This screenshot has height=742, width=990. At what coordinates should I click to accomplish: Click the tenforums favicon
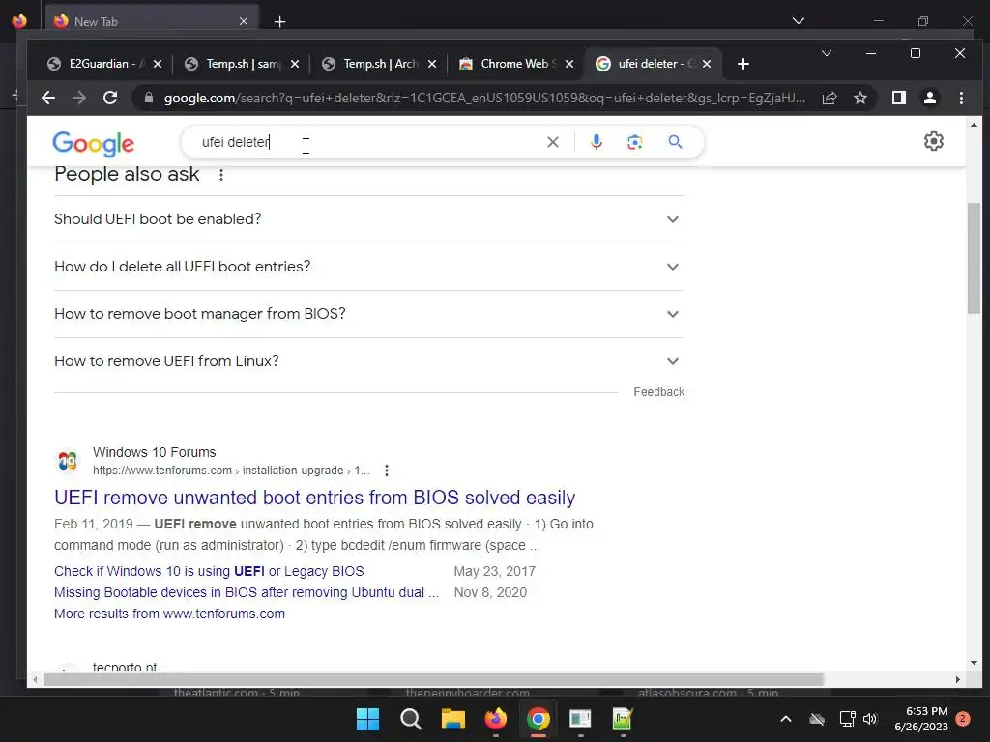pyautogui.click(x=68, y=461)
